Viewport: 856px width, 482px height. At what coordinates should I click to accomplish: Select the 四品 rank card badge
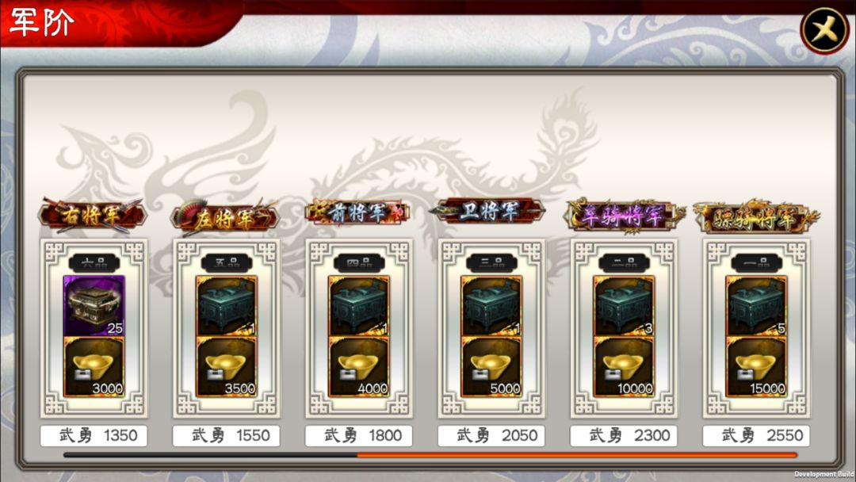(359, 263)
